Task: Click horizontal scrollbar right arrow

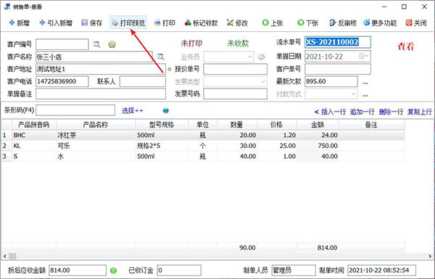Action: tap(430, 256)
